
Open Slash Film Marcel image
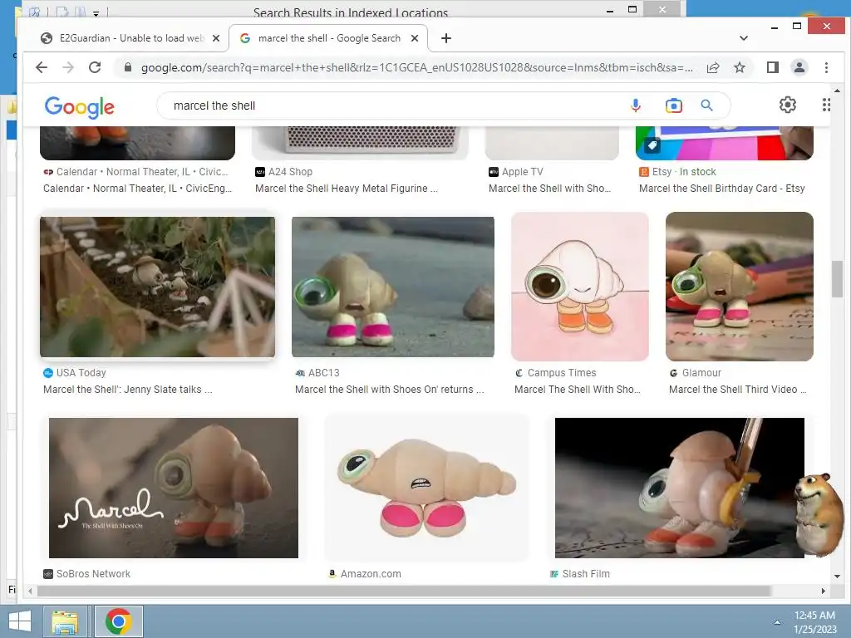[x=680, y=488]
